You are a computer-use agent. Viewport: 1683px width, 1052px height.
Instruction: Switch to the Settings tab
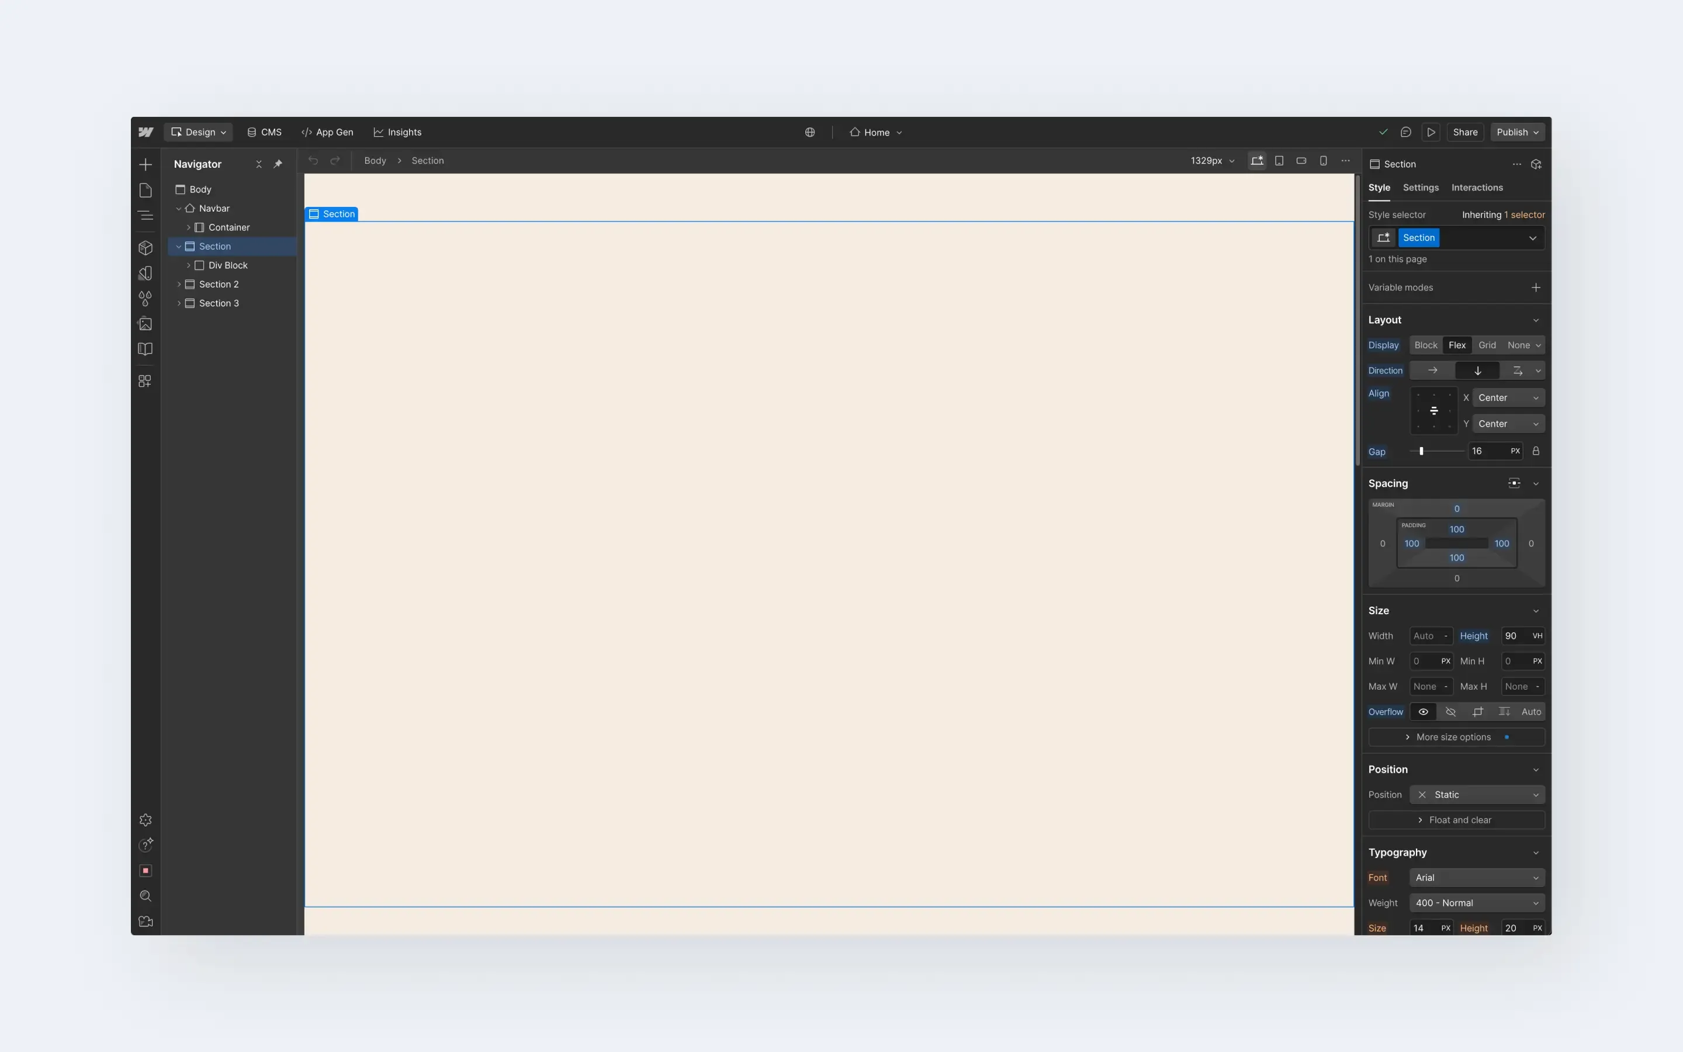(1420, 188)
